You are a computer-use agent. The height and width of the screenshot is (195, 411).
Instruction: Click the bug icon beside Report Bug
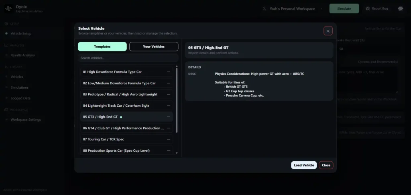pyautogui.click(x=368, y=9)
